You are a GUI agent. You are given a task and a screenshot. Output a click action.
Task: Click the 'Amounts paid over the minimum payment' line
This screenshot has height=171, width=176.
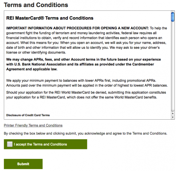pyautogui.click(x=87, y=85)
